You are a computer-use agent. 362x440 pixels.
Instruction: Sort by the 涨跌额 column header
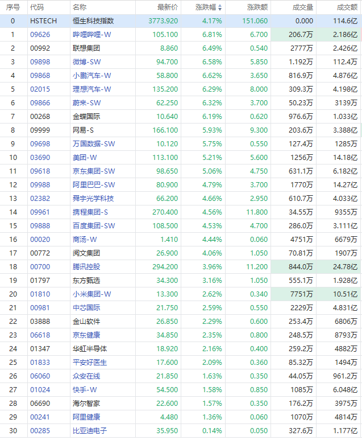(257, 7)
